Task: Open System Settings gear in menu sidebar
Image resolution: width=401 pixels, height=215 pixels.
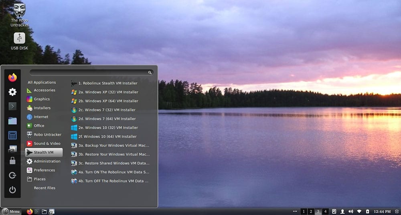Action: pos(12,92)
